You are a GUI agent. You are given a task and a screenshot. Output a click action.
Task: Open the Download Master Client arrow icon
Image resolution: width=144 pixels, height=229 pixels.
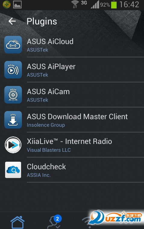(13, 120)
